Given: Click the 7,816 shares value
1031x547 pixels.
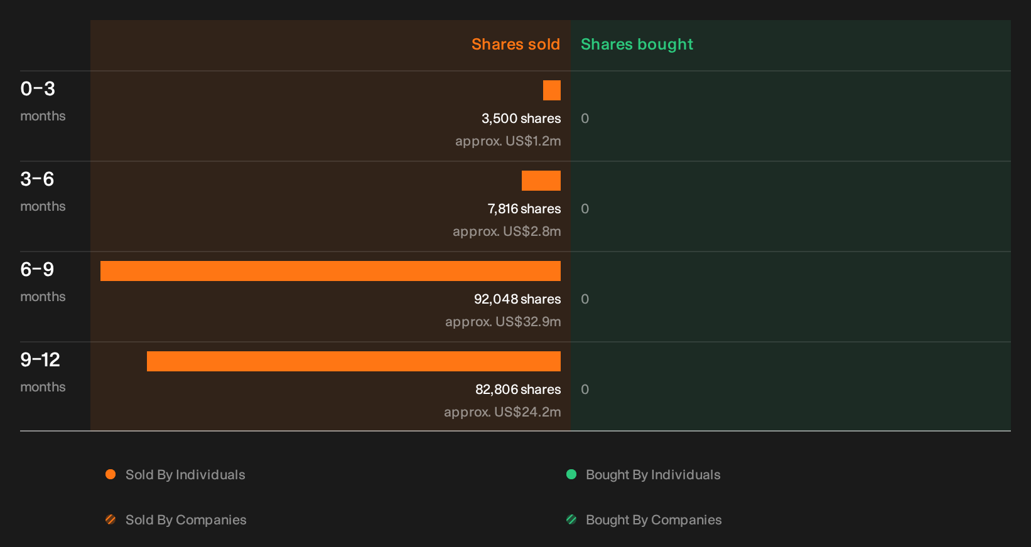Looking at the screenshot, I should [x=524, y=209].
